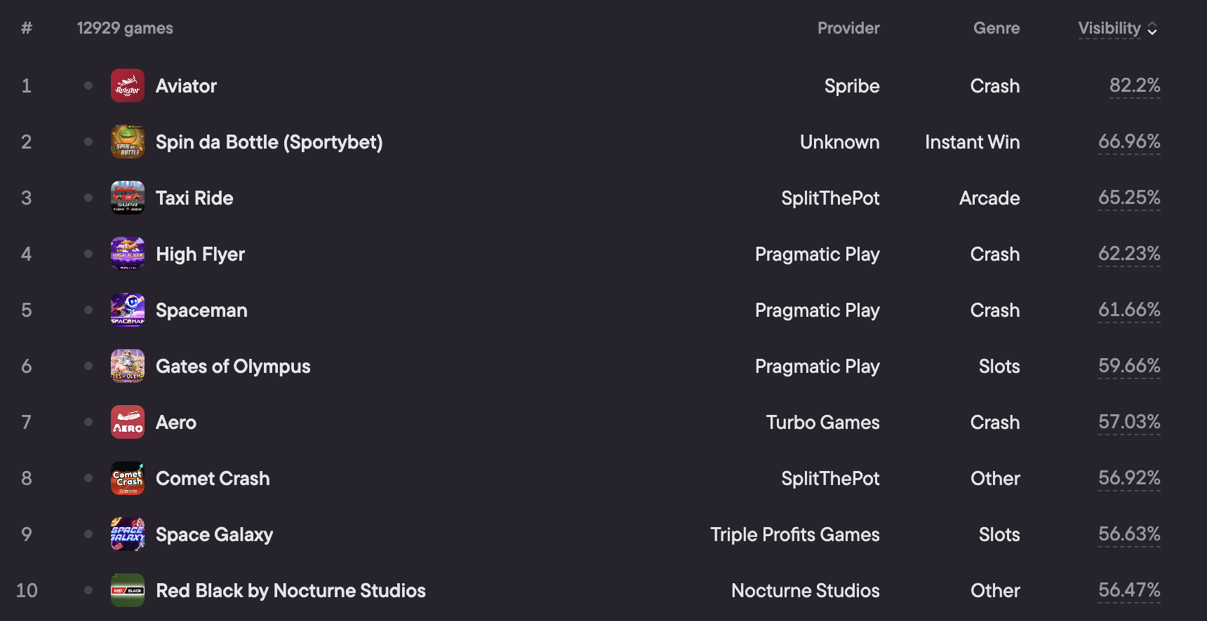Click the High Flyer game icon

[128, 254]
